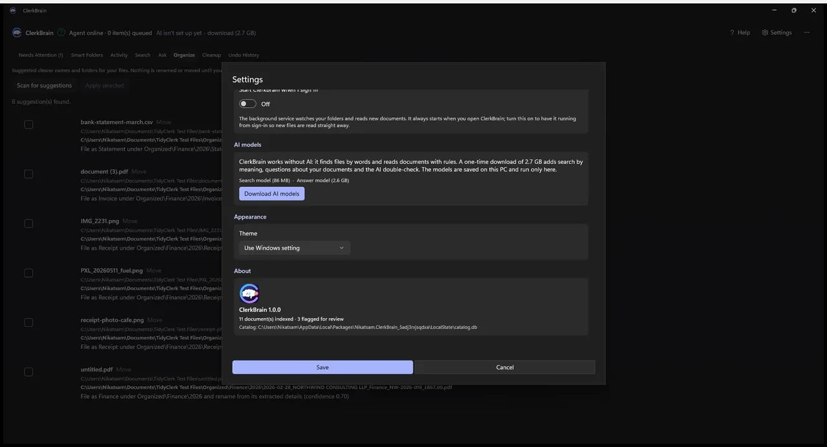Open the Smart Folders tab
The width and height of the screenshot is (827, 447).
pyautogui.click(x=87, y=55)
